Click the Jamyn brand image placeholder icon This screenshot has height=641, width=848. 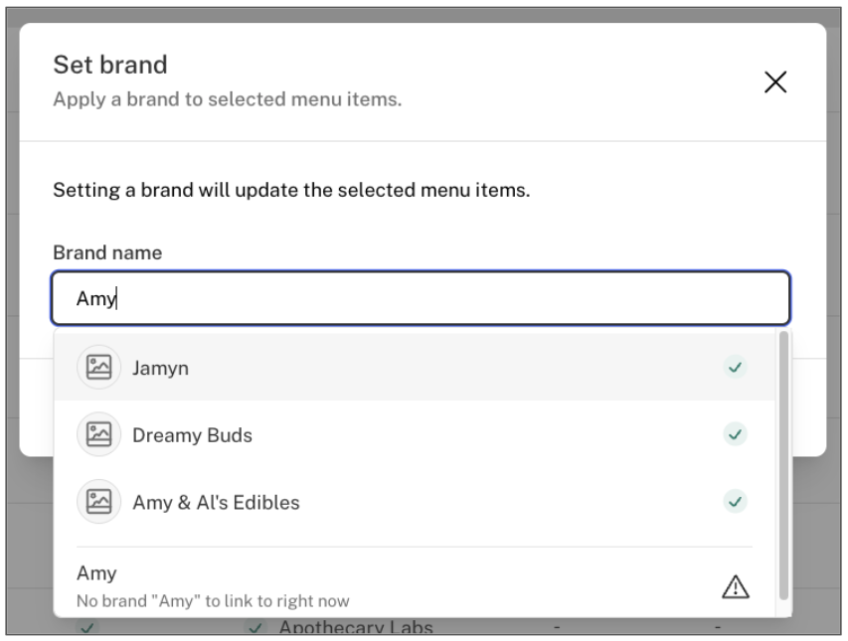tap(98, 368)
